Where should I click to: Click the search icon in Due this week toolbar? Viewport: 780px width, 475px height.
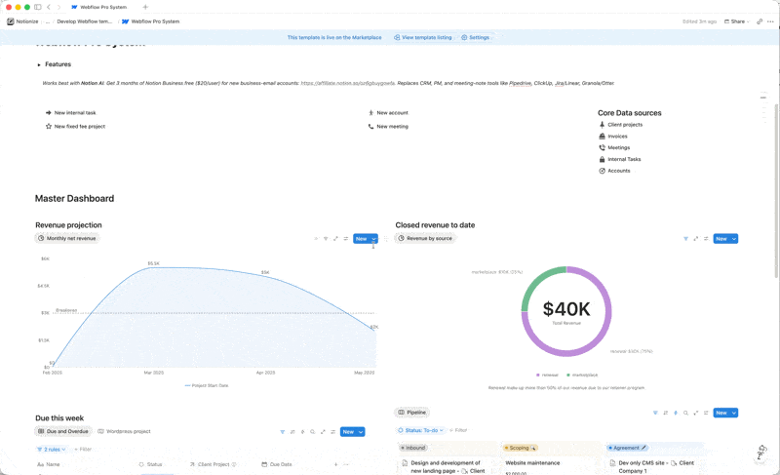point(312,432)
